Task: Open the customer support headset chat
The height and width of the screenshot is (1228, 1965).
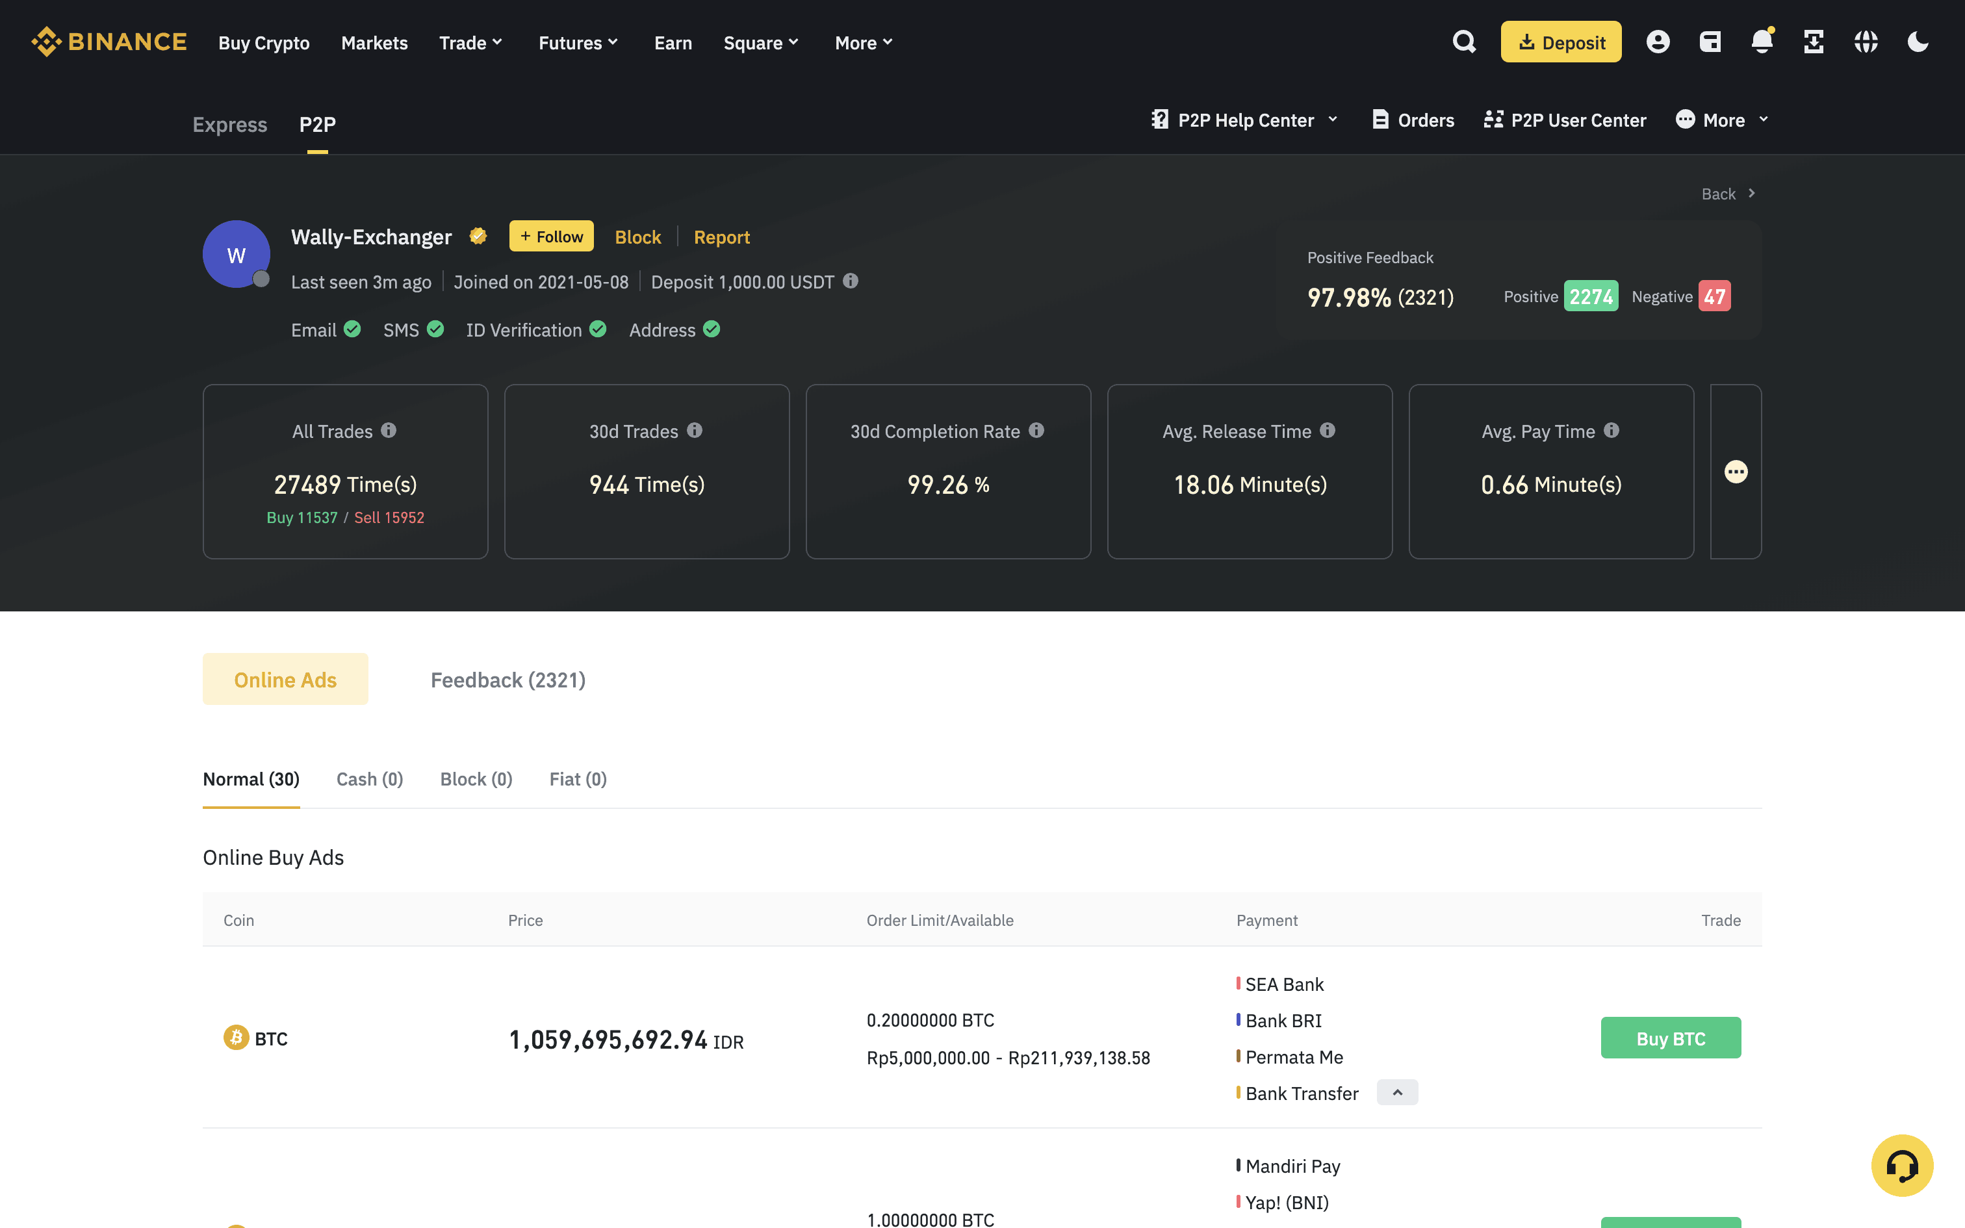Action: (1902, 1166)
